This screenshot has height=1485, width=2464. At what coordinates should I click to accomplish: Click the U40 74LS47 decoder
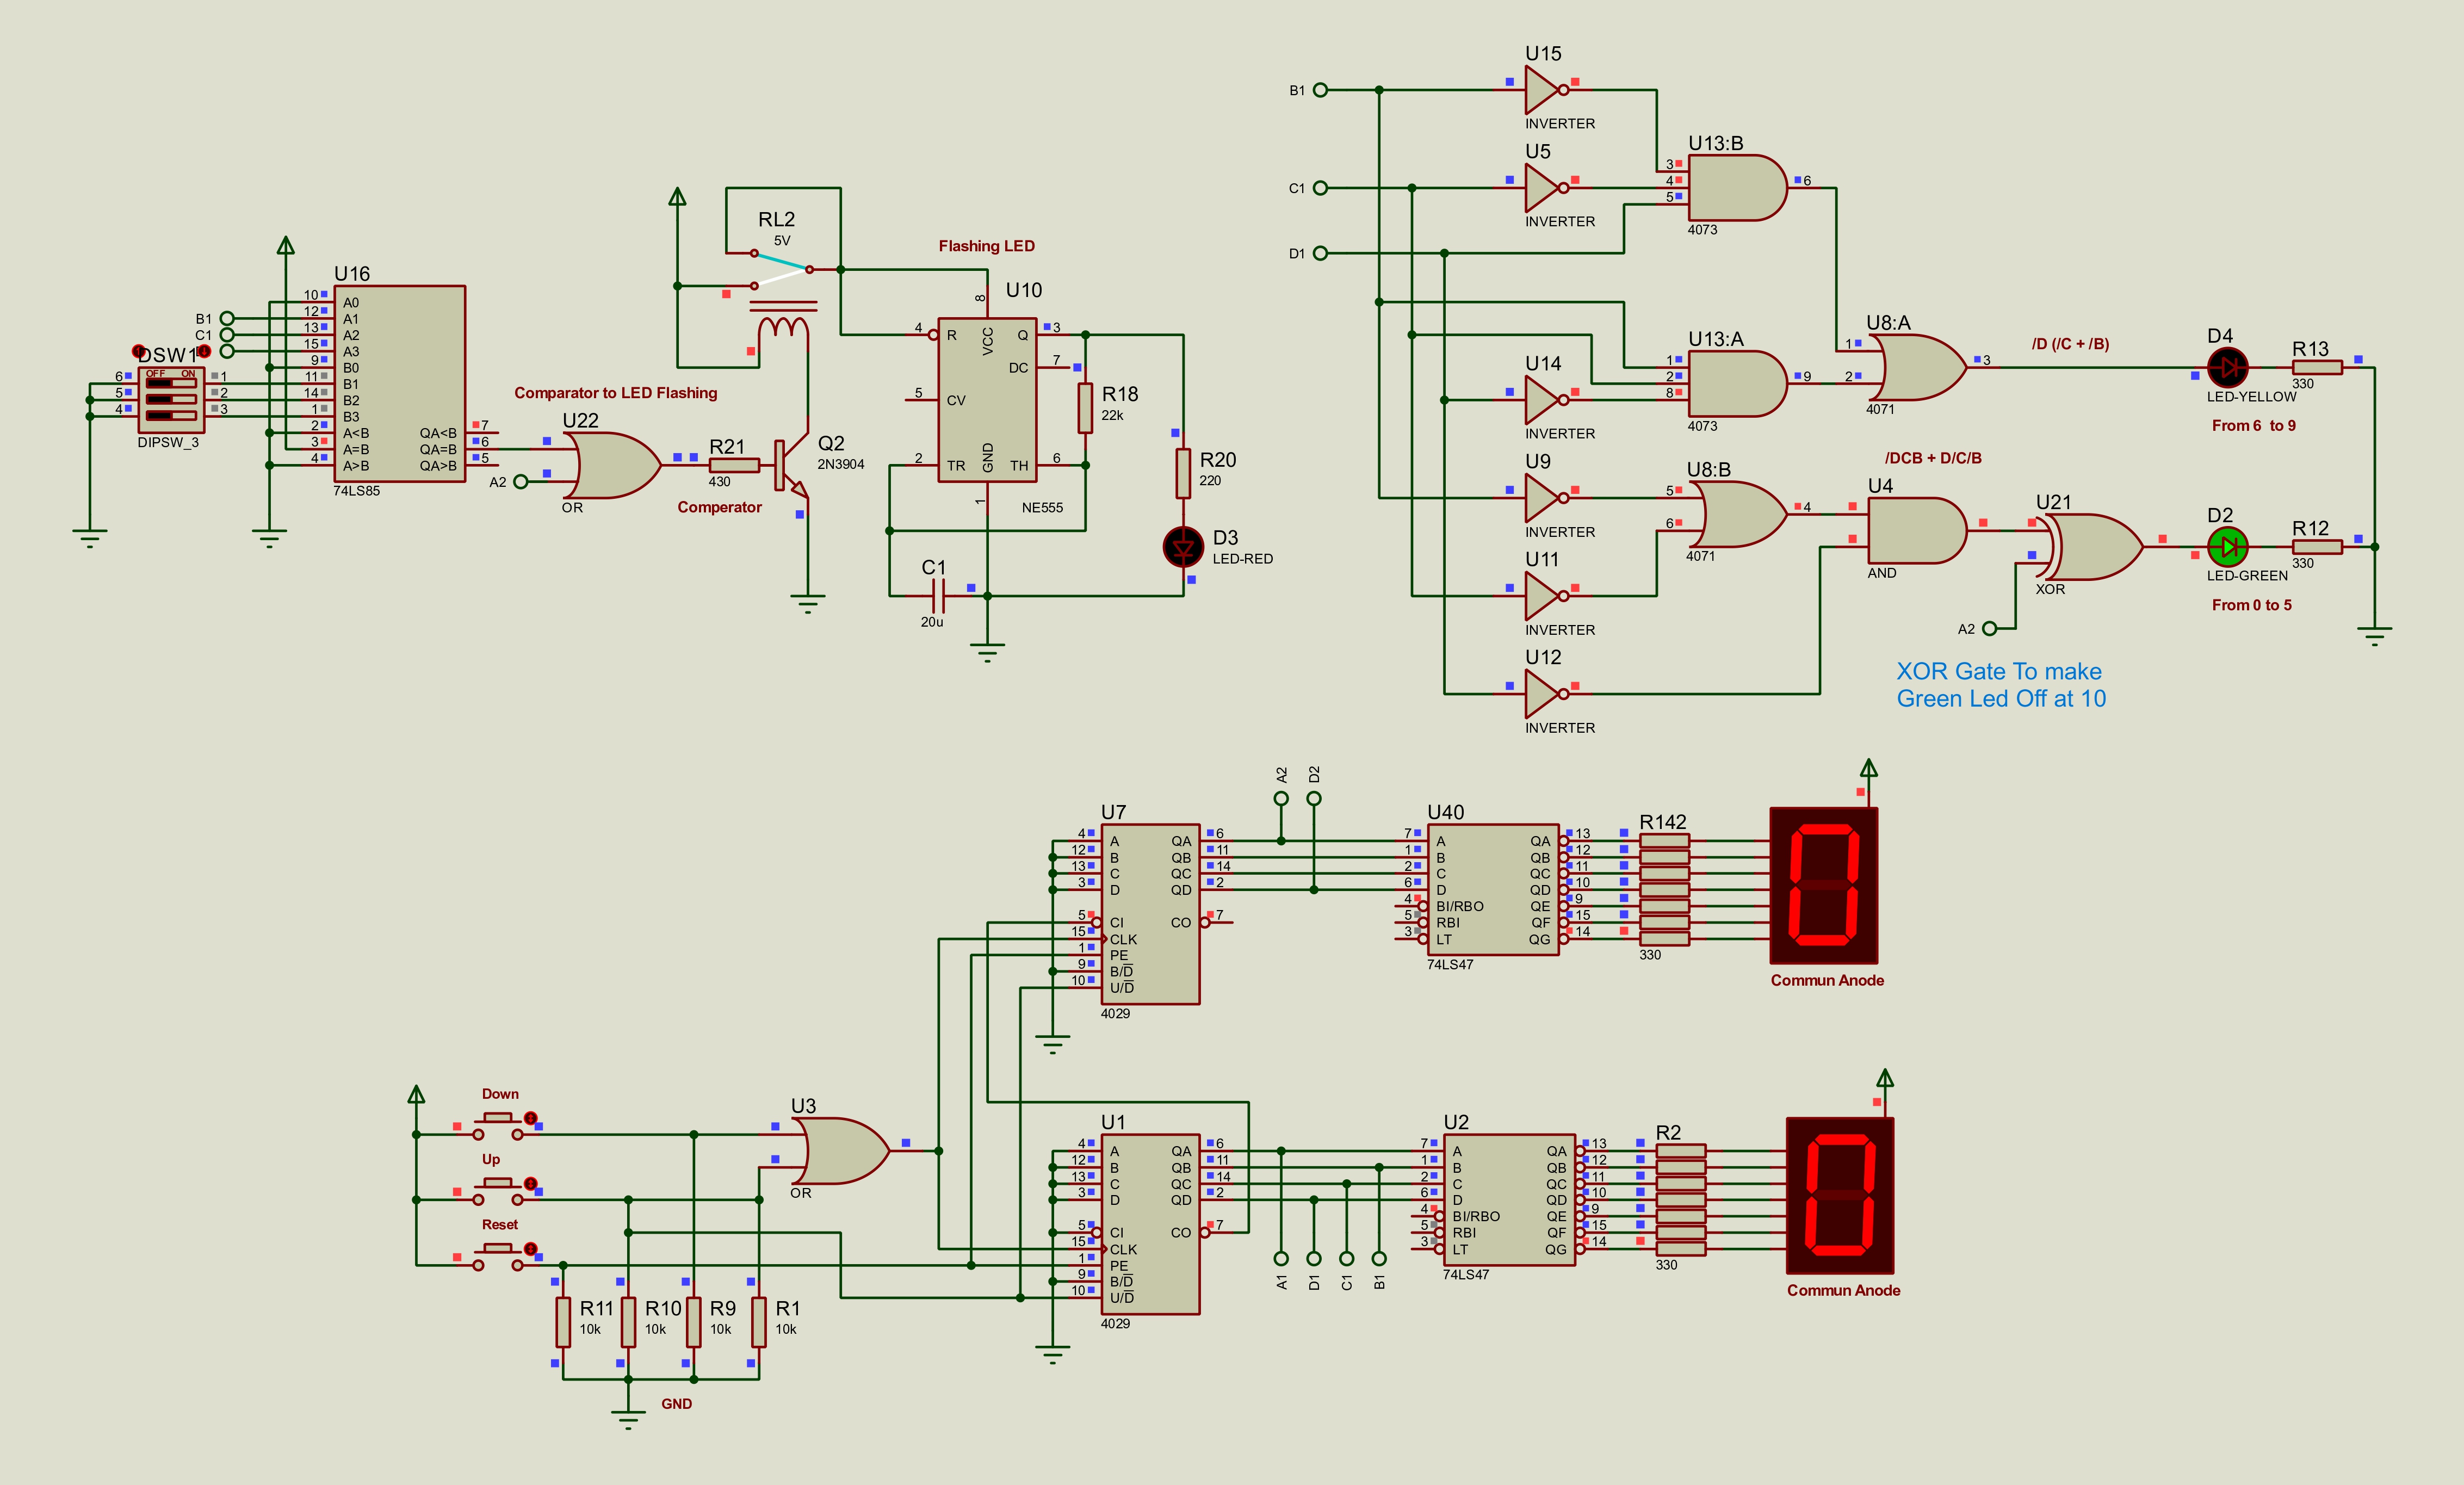(1493, 890)
